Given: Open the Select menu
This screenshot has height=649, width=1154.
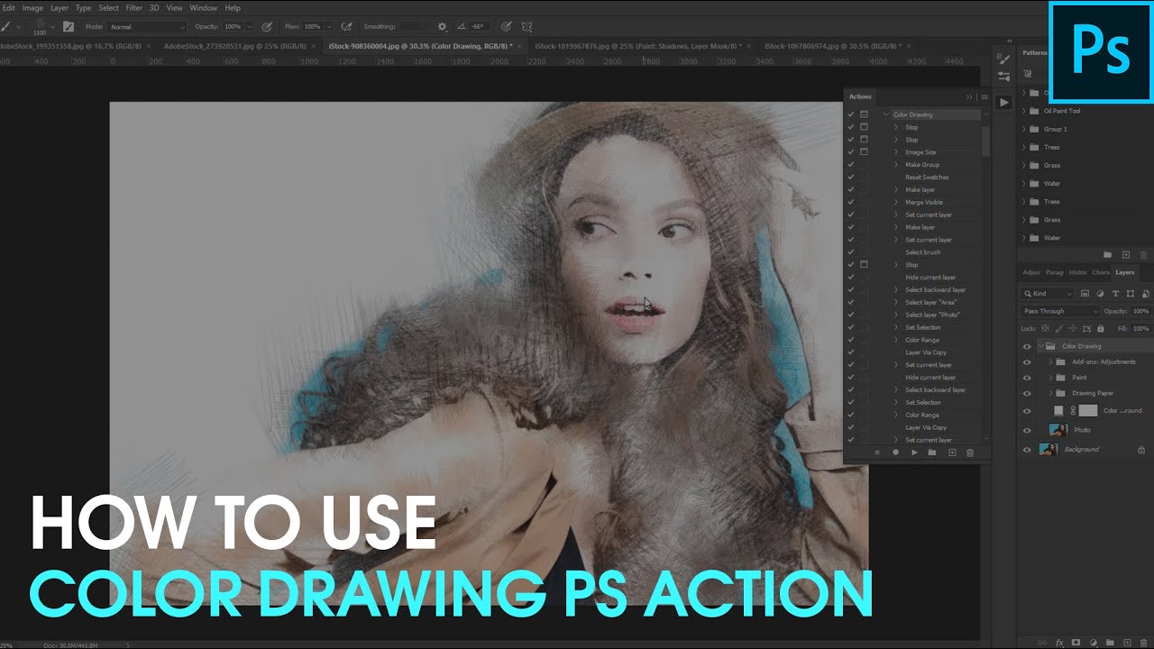Looking at the screenshot, I should point(108,8).
